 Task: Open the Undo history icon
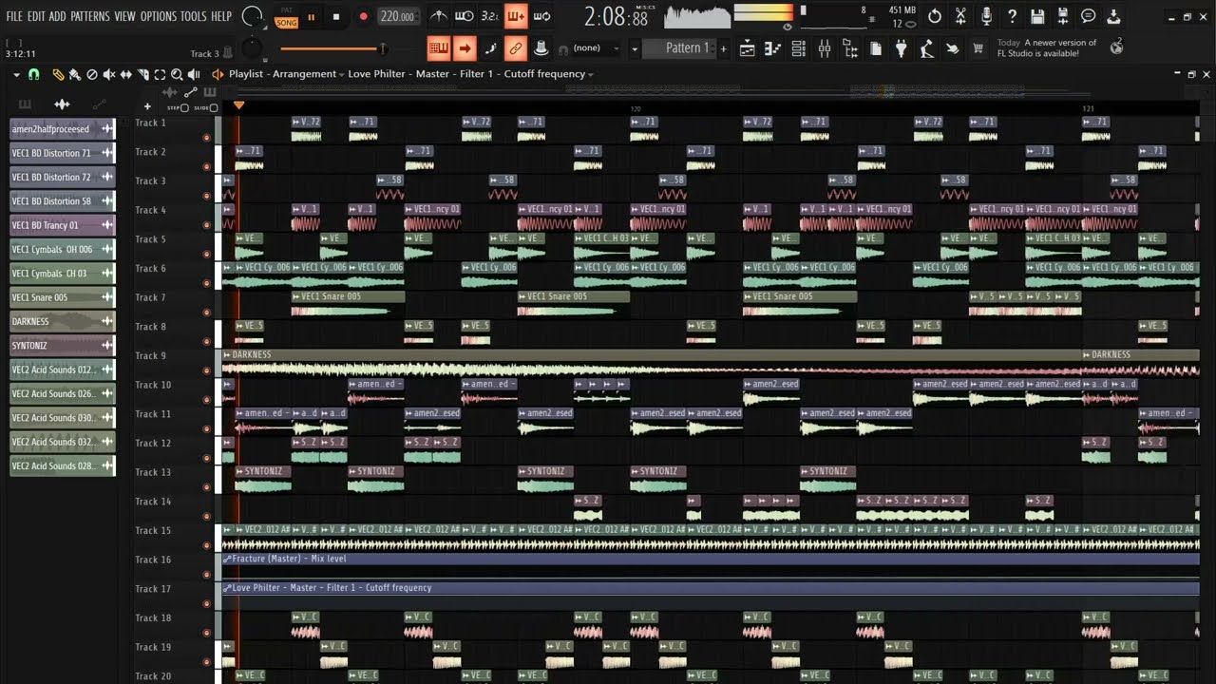935,16
